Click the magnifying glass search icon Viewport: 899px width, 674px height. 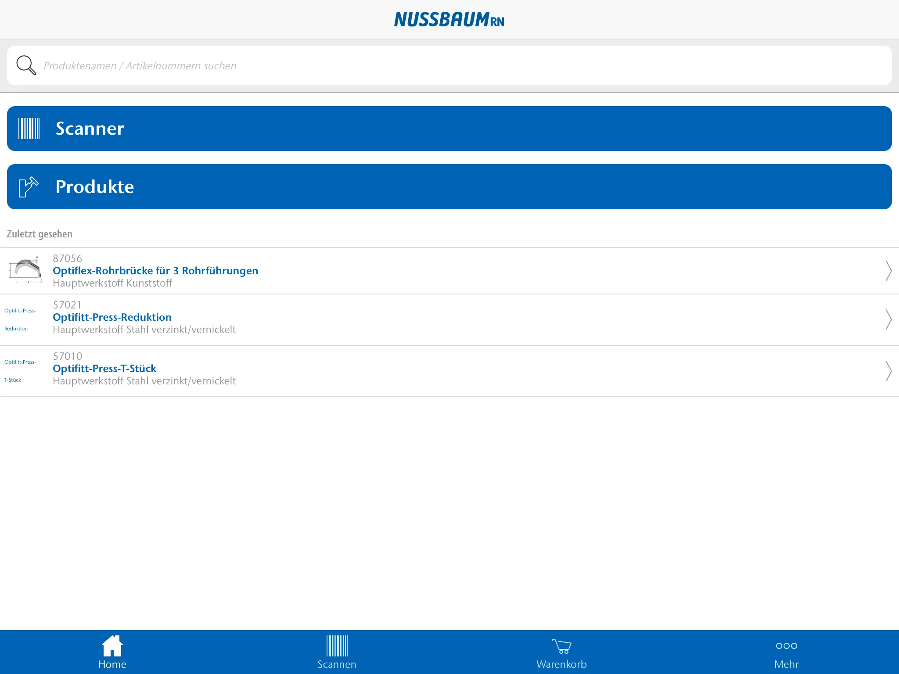[x=26, y=65]
